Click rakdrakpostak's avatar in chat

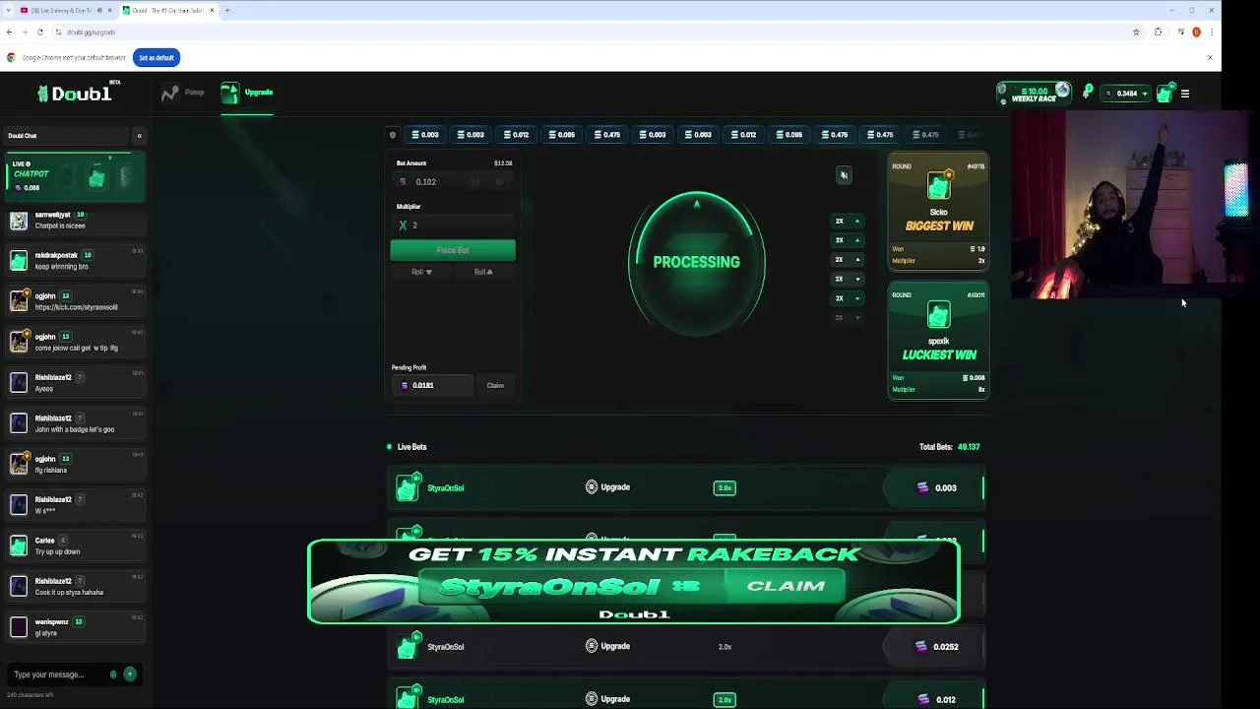pyautogui.click(x=19, y=261)
